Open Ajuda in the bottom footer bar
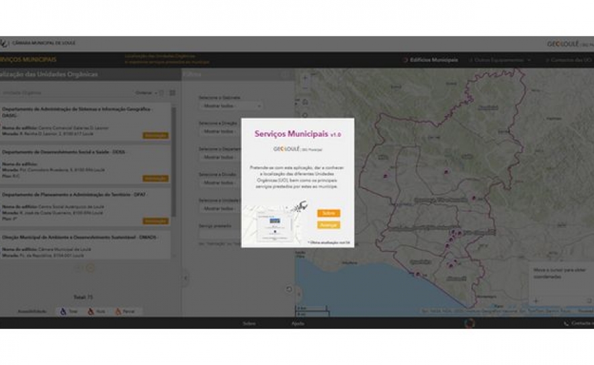Image resolution: width=594 pixels, height=365 pixels. click(x=298, y=323)
